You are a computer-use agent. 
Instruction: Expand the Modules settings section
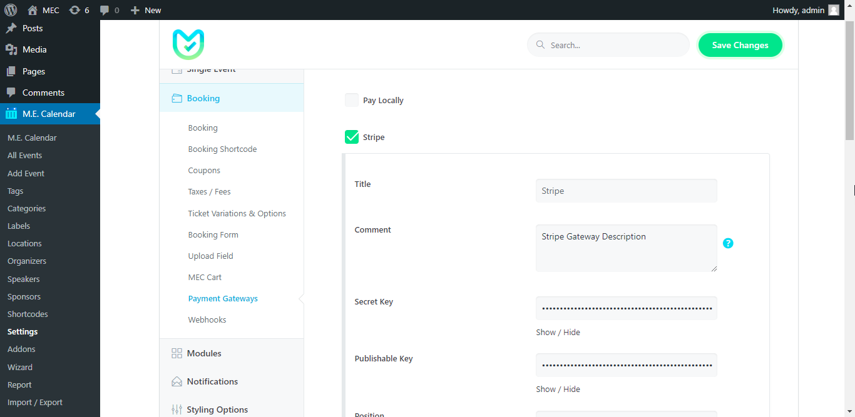[204, 353]
